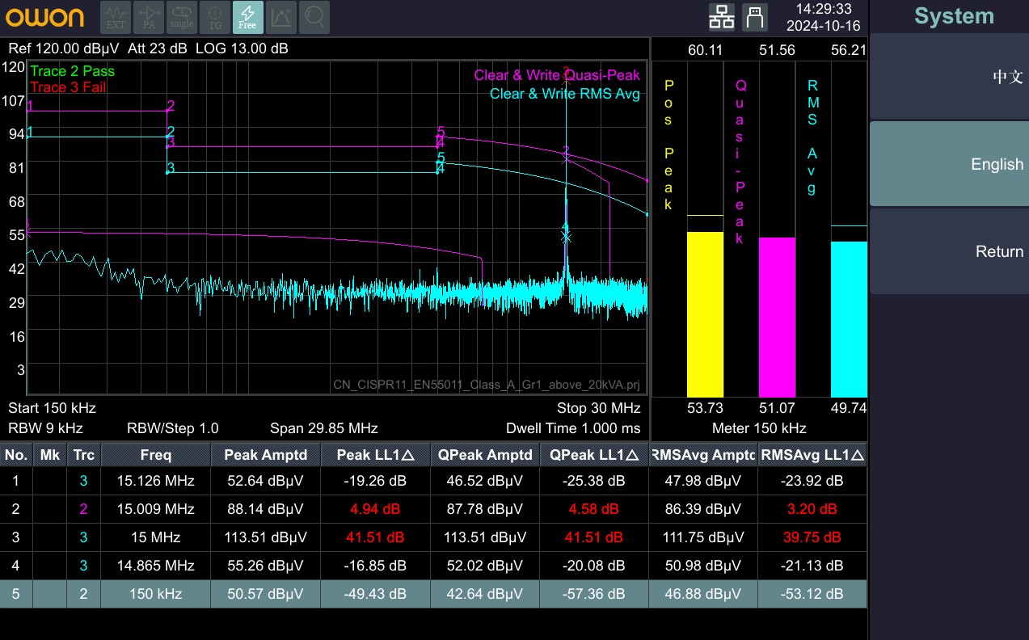Click the OWON logo

click(x=45, y=17)
